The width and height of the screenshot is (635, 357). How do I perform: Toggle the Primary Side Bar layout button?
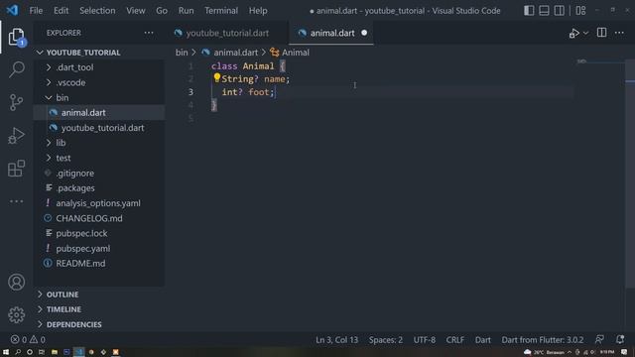529,11
